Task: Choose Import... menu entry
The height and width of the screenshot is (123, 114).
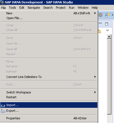Action: coord(49,105)
